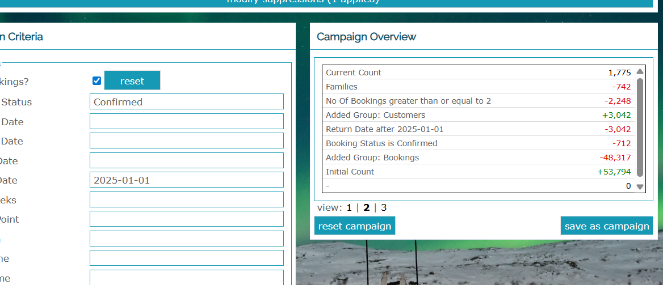This screenshot has width=663, height=285.
Task: Click the -2,248 value
Action: [x=618, y=101]
